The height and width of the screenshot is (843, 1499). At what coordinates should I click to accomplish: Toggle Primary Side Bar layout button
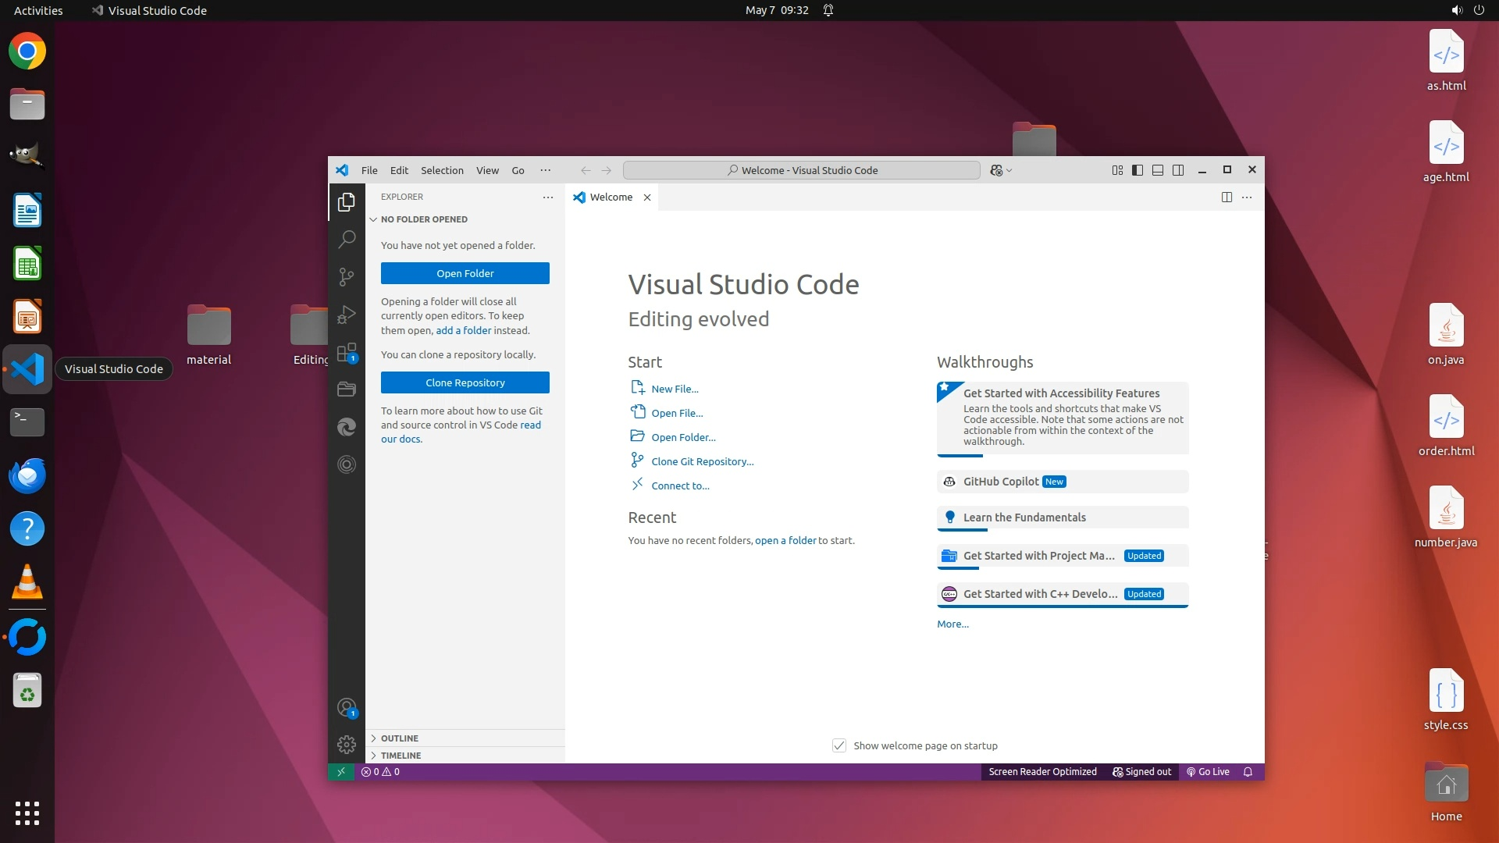pyautogui.click(x=1138, y=170)
